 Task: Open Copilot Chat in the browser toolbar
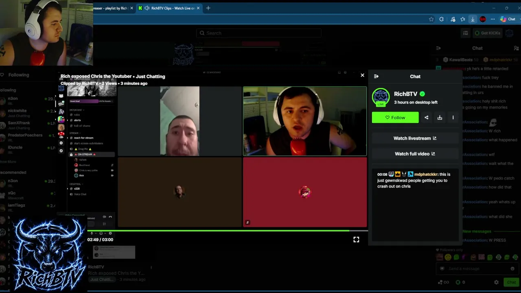(508, 19)
